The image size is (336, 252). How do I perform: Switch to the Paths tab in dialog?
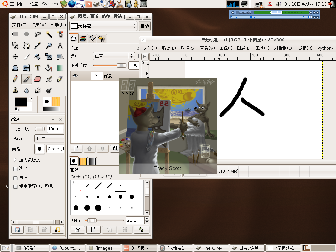92,39
